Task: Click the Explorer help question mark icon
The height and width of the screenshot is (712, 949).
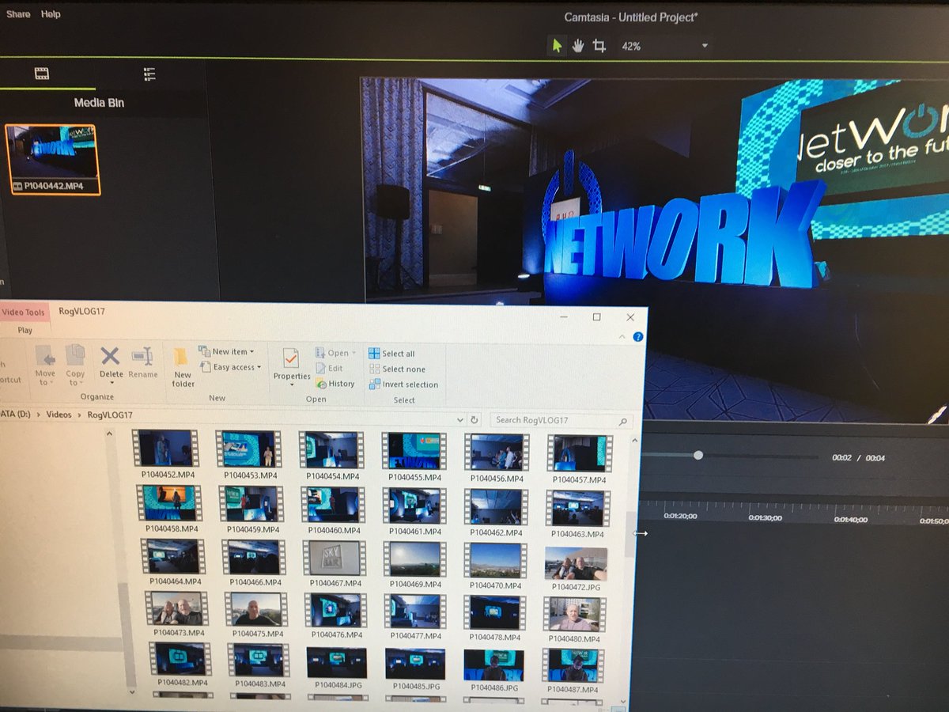Action: pyautogui.click(x=637, y=337)
